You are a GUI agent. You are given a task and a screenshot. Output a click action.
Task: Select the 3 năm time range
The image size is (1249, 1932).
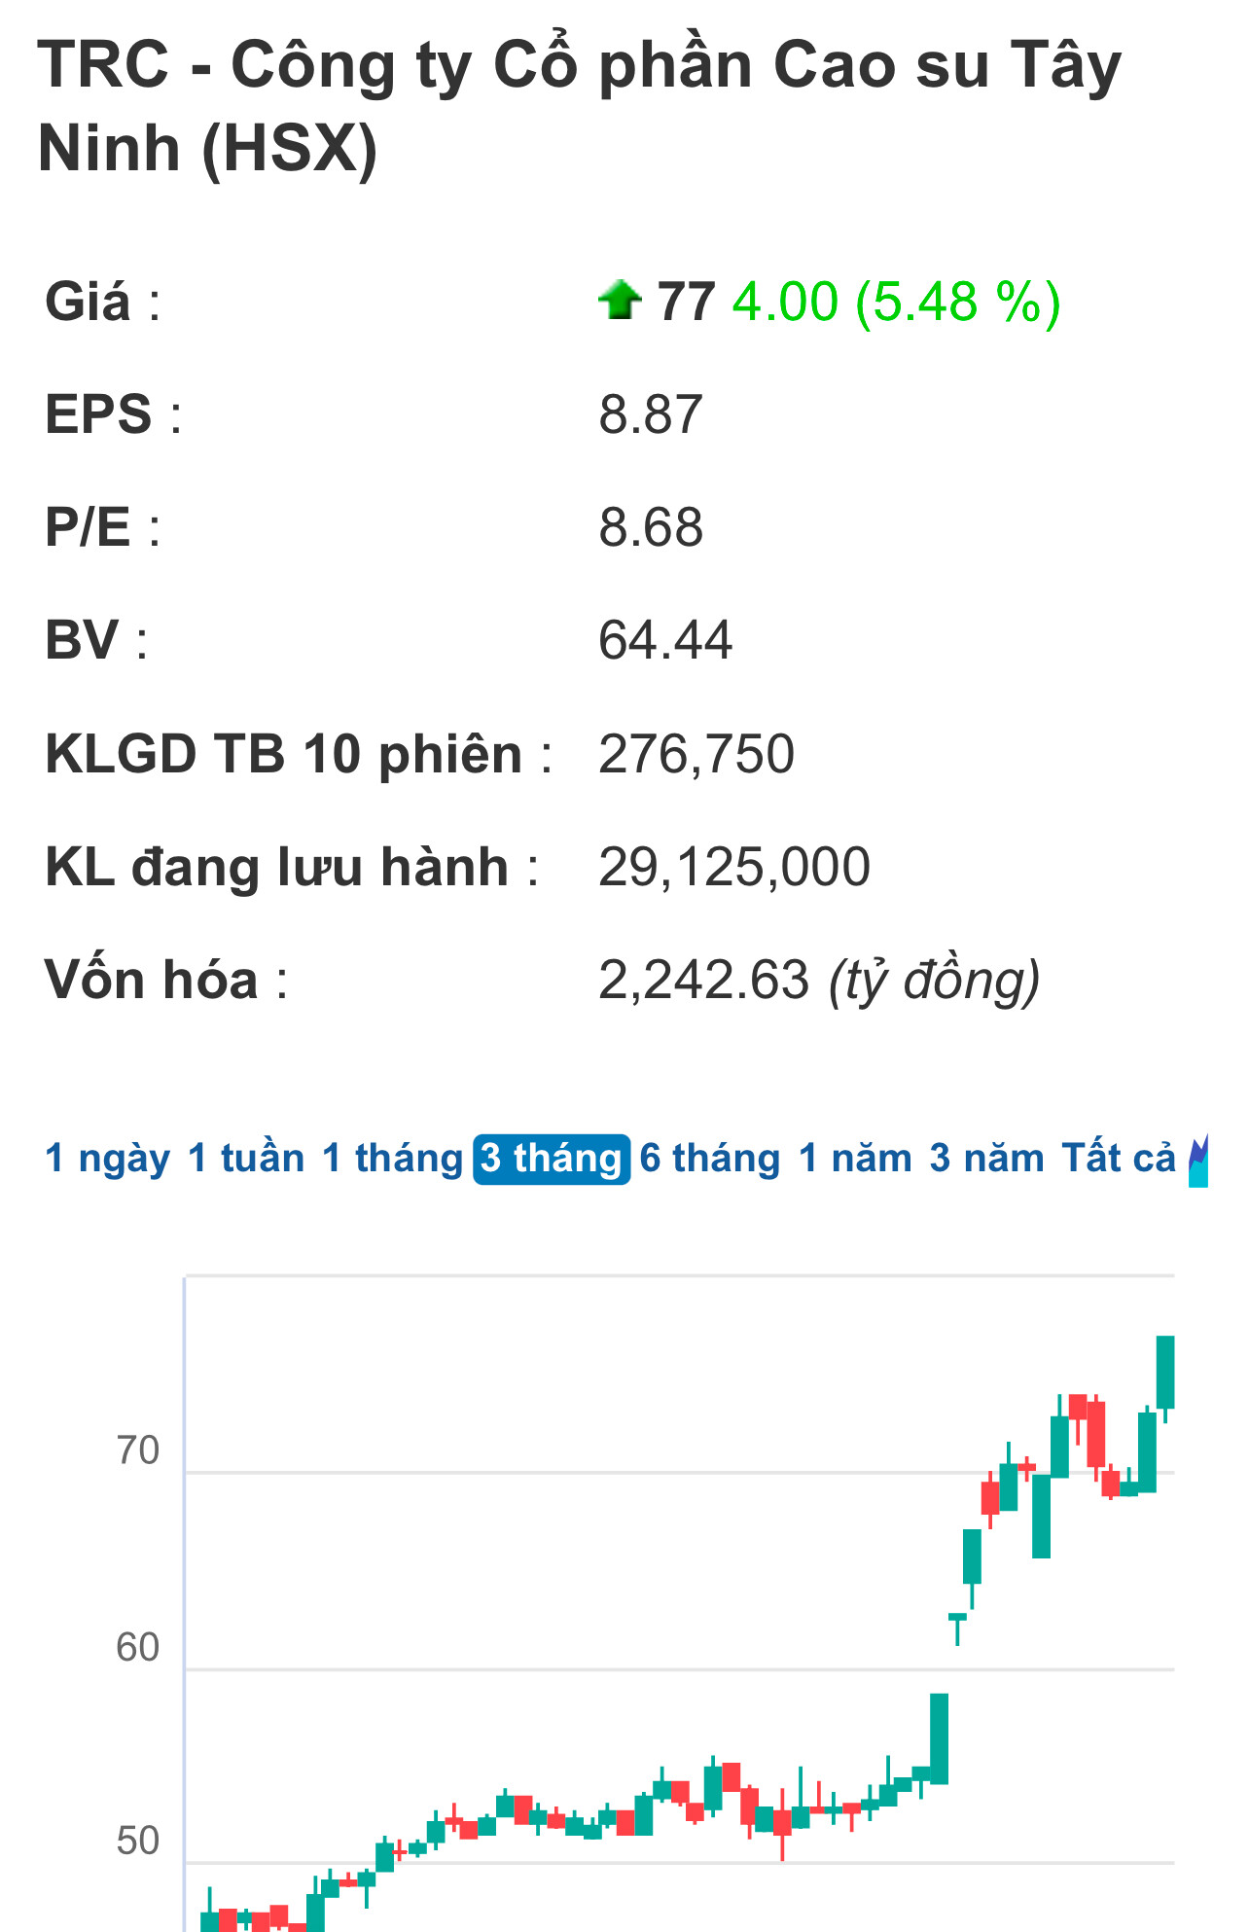pos(986,1159)
